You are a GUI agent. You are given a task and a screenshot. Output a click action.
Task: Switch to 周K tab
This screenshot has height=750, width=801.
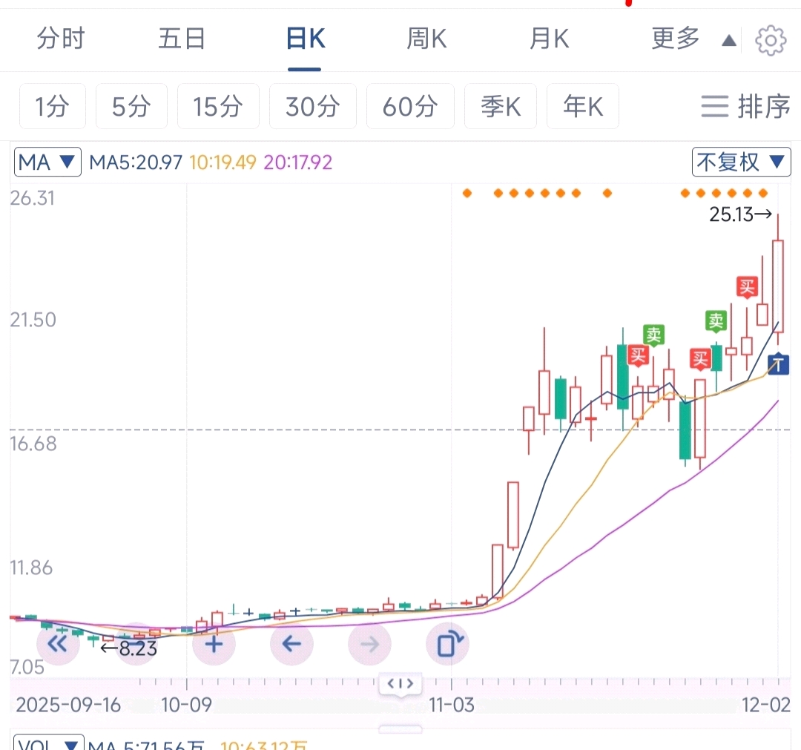(x=426, y=39)
